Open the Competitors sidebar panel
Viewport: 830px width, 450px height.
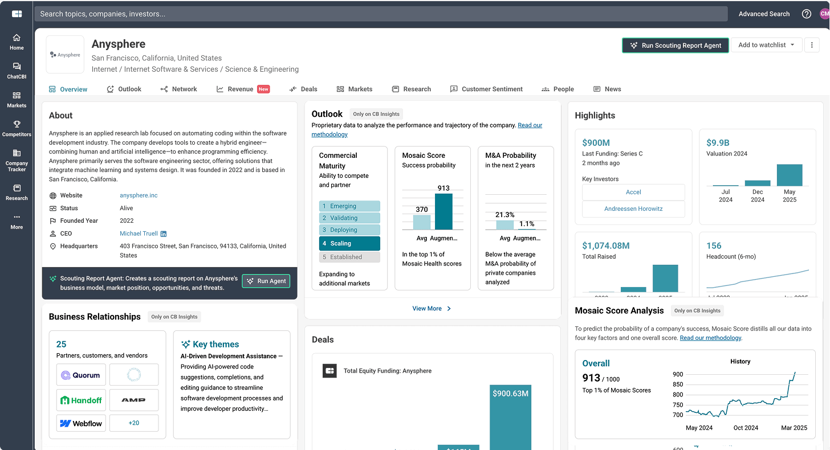17,128
